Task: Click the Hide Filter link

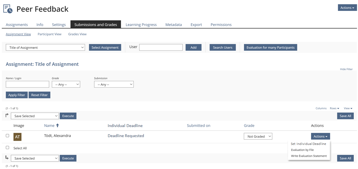Action: point(346,69)
